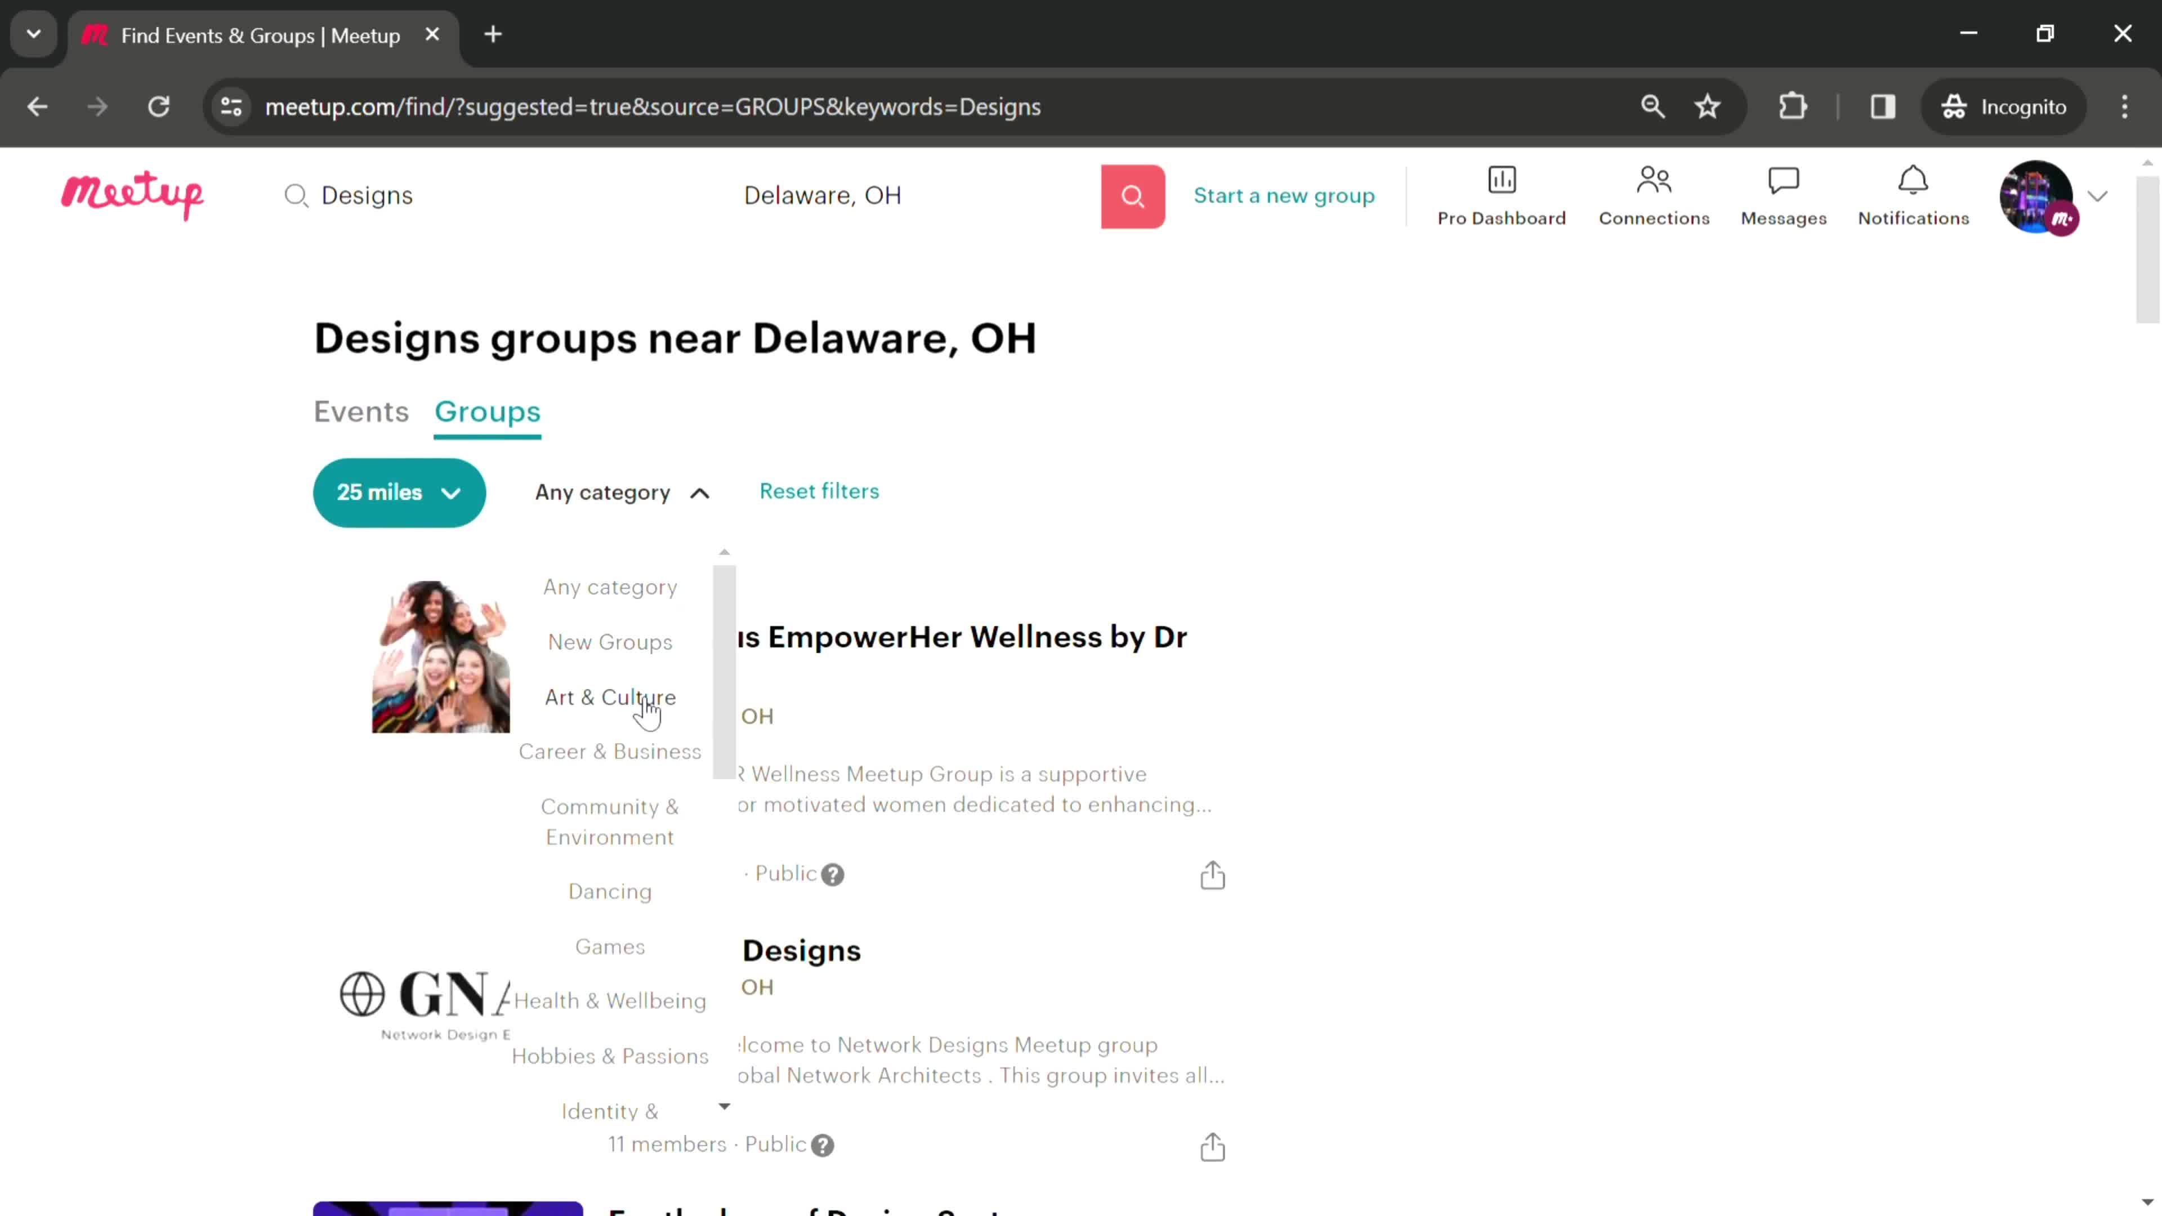
Task: Click the red search button
Action: 1132,196
